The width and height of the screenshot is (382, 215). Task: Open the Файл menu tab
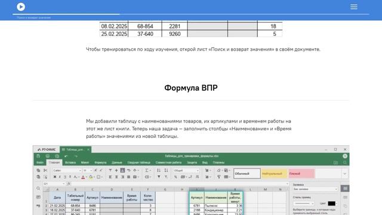click(40, 162)
